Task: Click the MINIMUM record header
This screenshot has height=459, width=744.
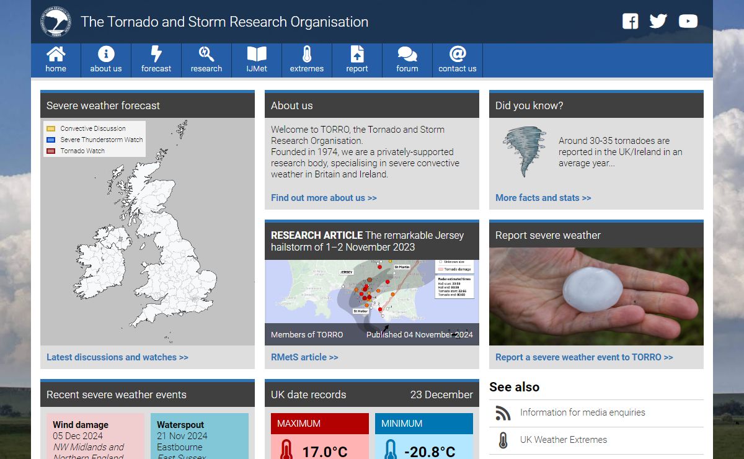Action: coord(424,424)
